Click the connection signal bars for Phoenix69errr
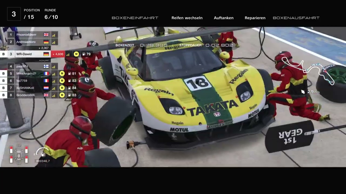Screen dimensions: 346x194 (x=54, y=35)
